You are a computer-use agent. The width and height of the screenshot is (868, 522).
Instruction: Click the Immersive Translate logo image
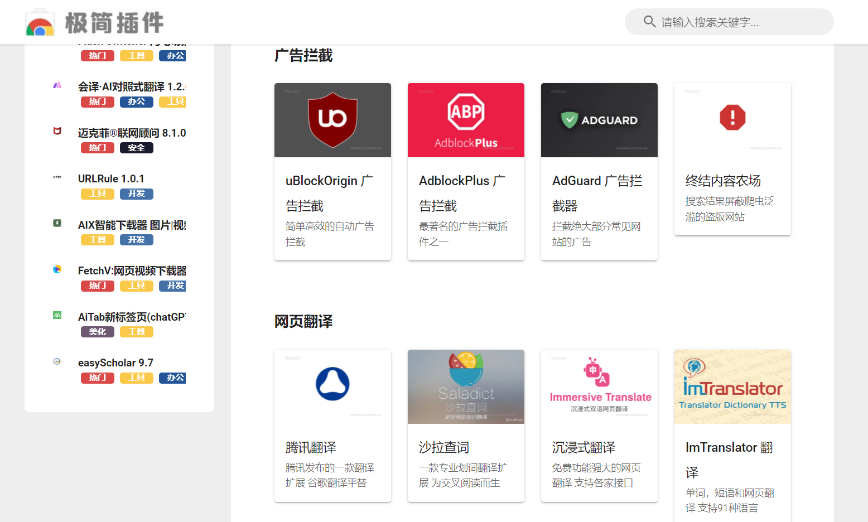point(599,386)
